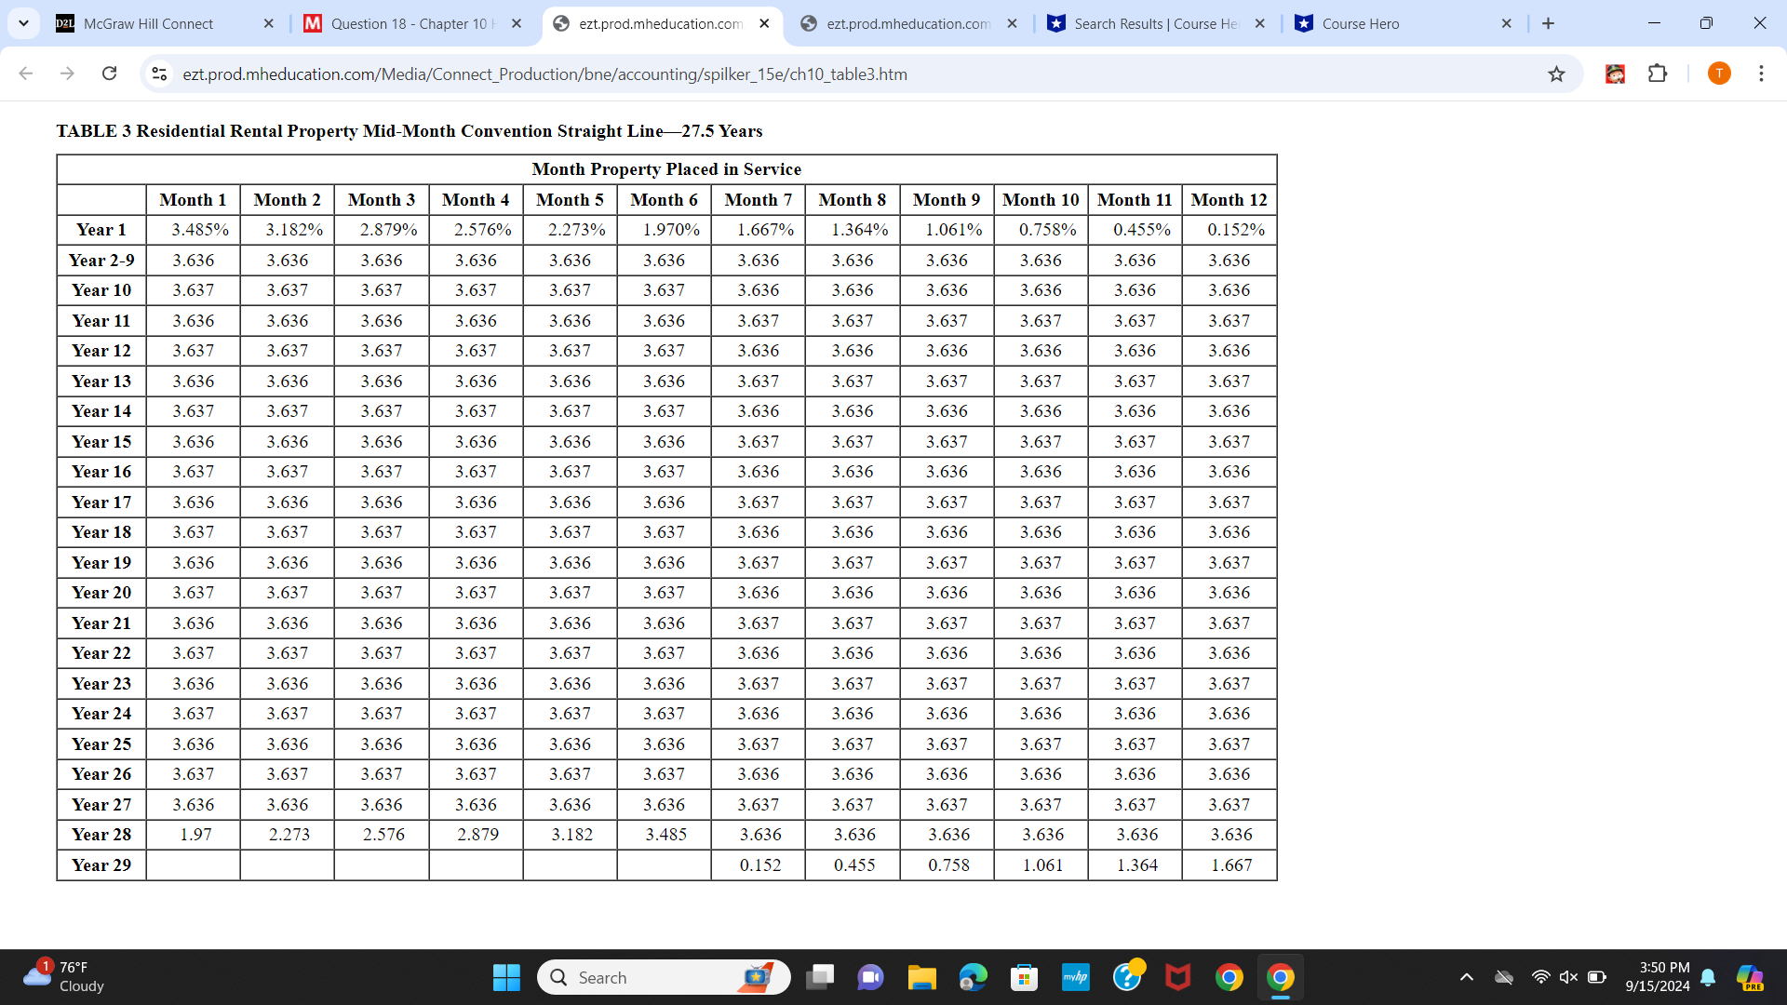Switch to Question 18 - Chapter 10 tab
The image size is (1787, 1005).
point(410,23)
